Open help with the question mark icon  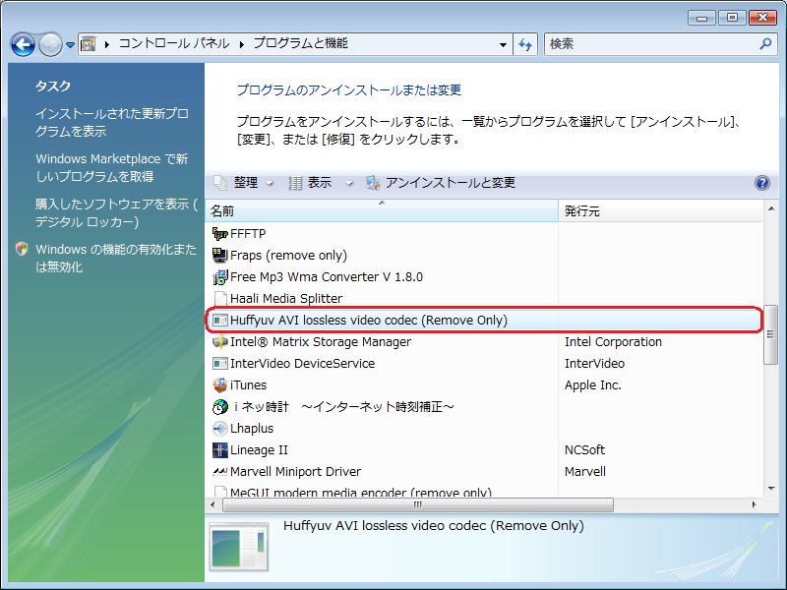761,183
